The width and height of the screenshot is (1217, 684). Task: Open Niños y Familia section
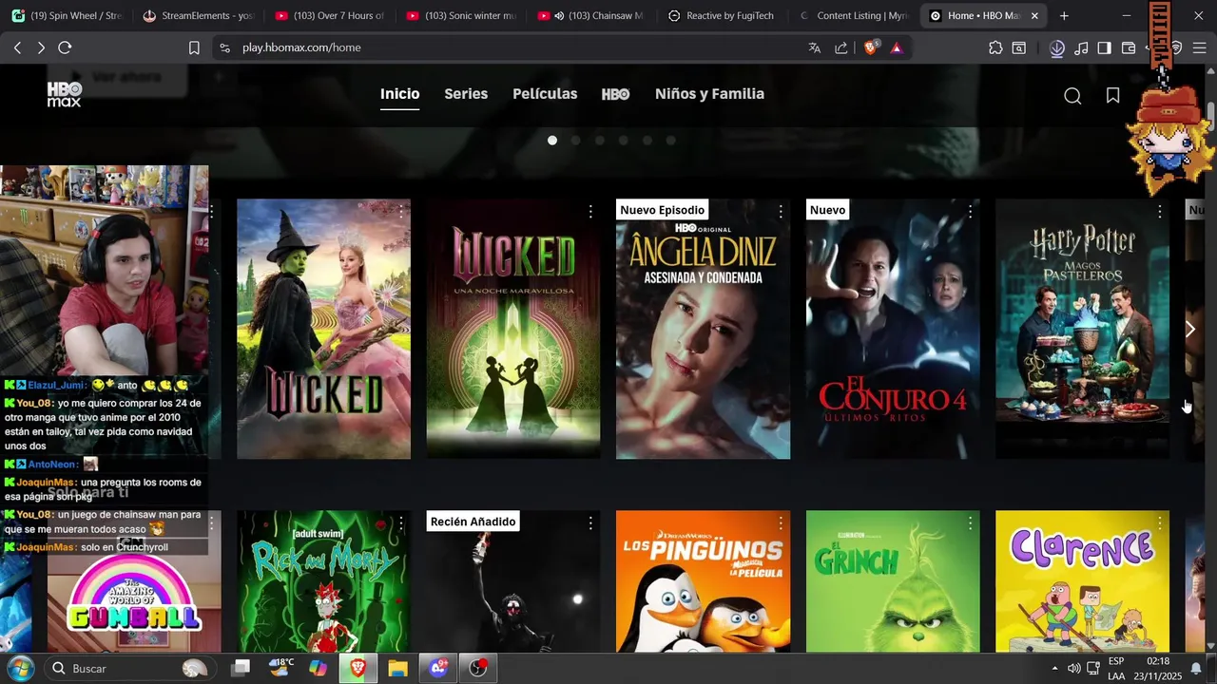709,94
